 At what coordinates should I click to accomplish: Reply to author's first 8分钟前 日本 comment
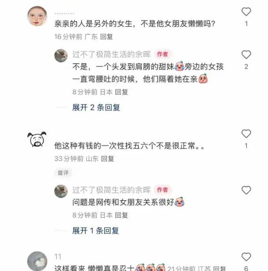point(122,92)
